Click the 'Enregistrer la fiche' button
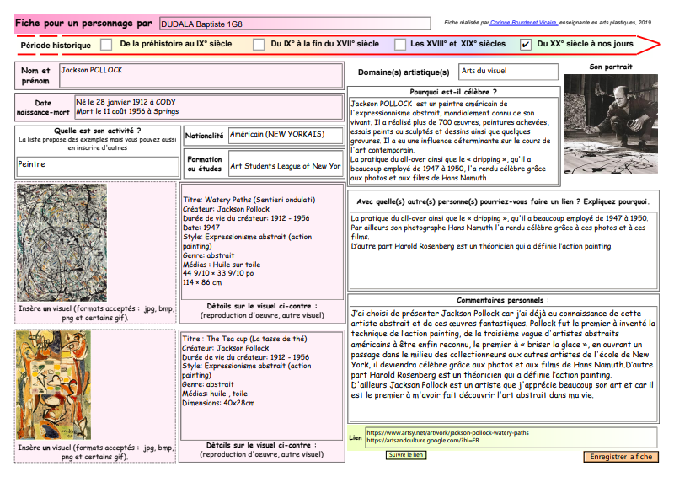 point(620,457)
